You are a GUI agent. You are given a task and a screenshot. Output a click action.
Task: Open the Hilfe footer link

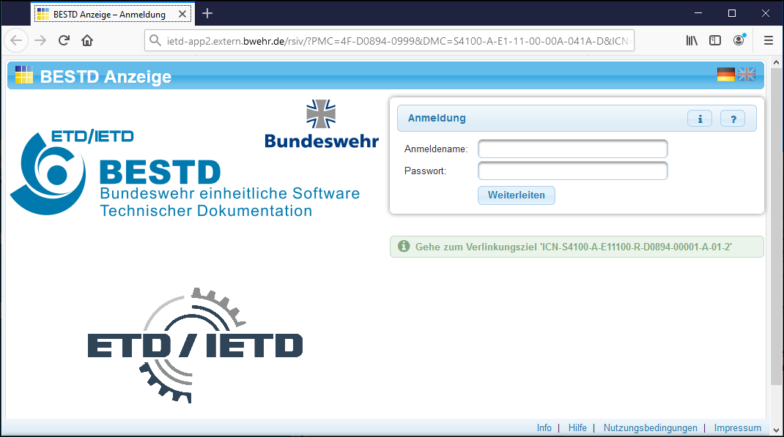coord(577,428)
